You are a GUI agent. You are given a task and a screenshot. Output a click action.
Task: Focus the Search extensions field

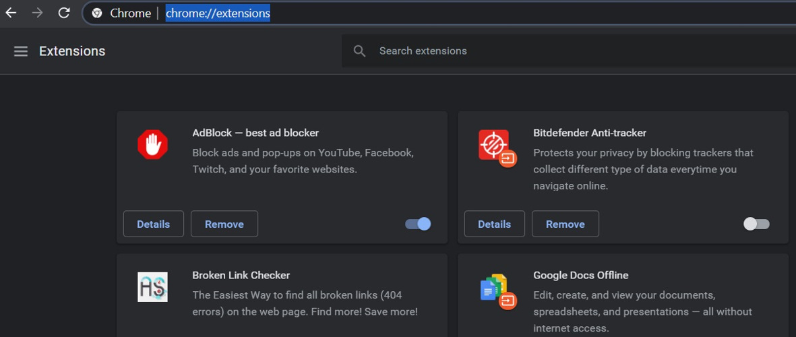click(x=569, y=51)
